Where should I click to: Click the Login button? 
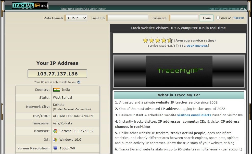pyautogui.click(x=207, y=18)
